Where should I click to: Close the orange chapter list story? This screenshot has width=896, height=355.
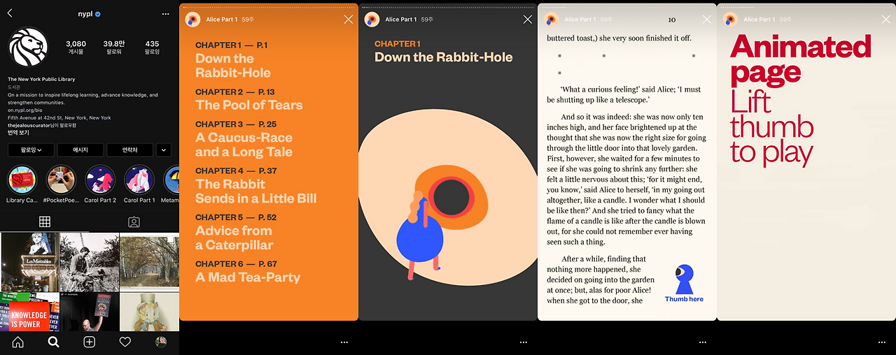tap(349, 20)
